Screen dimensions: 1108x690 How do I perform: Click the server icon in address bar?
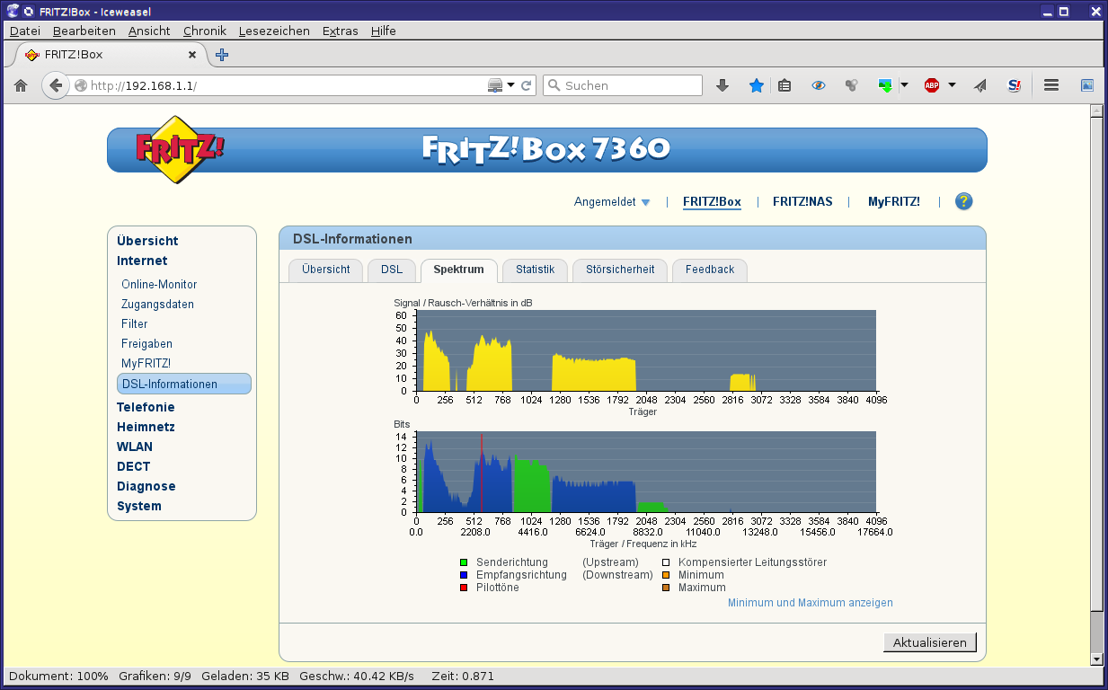click(494, 85)
